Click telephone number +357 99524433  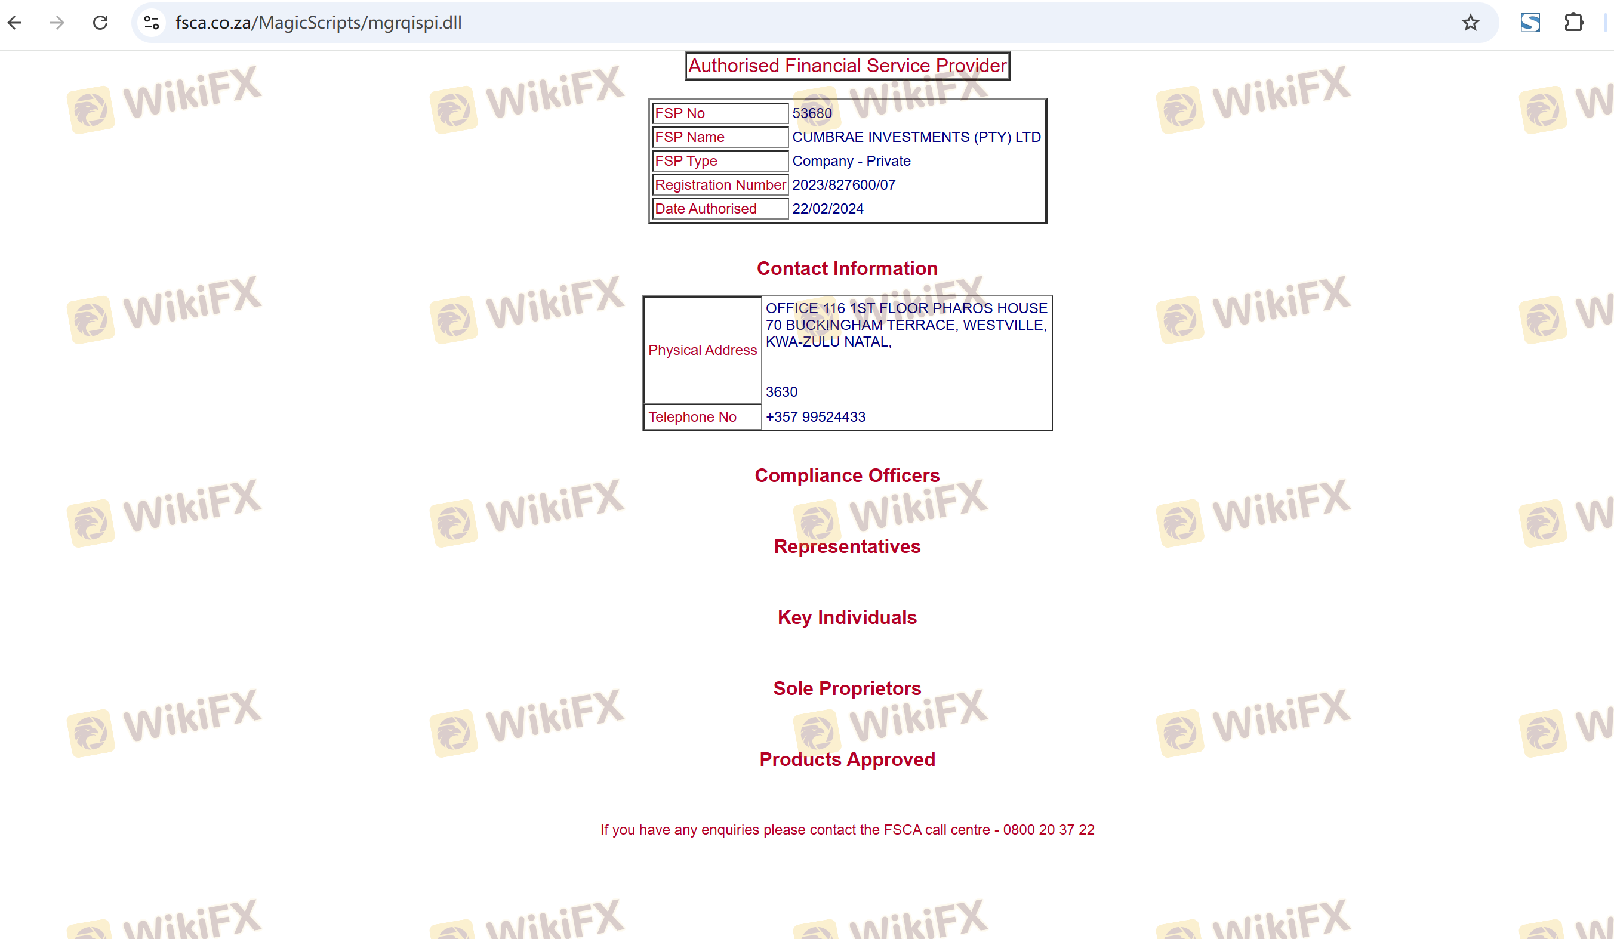click(x=815, y=416)
